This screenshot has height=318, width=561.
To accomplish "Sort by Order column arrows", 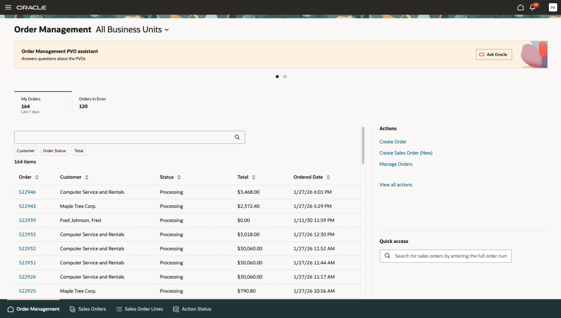I will click(x=37, y=177).
